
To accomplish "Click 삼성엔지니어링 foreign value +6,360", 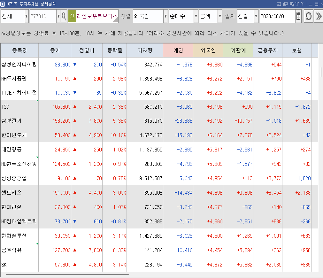I will tap(215, 65).
